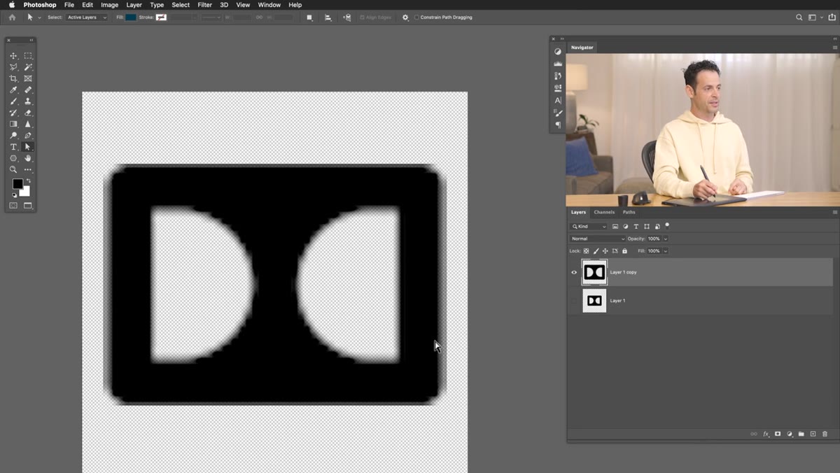Open the layer filter Kind dropdown

(x=589, y=227)
